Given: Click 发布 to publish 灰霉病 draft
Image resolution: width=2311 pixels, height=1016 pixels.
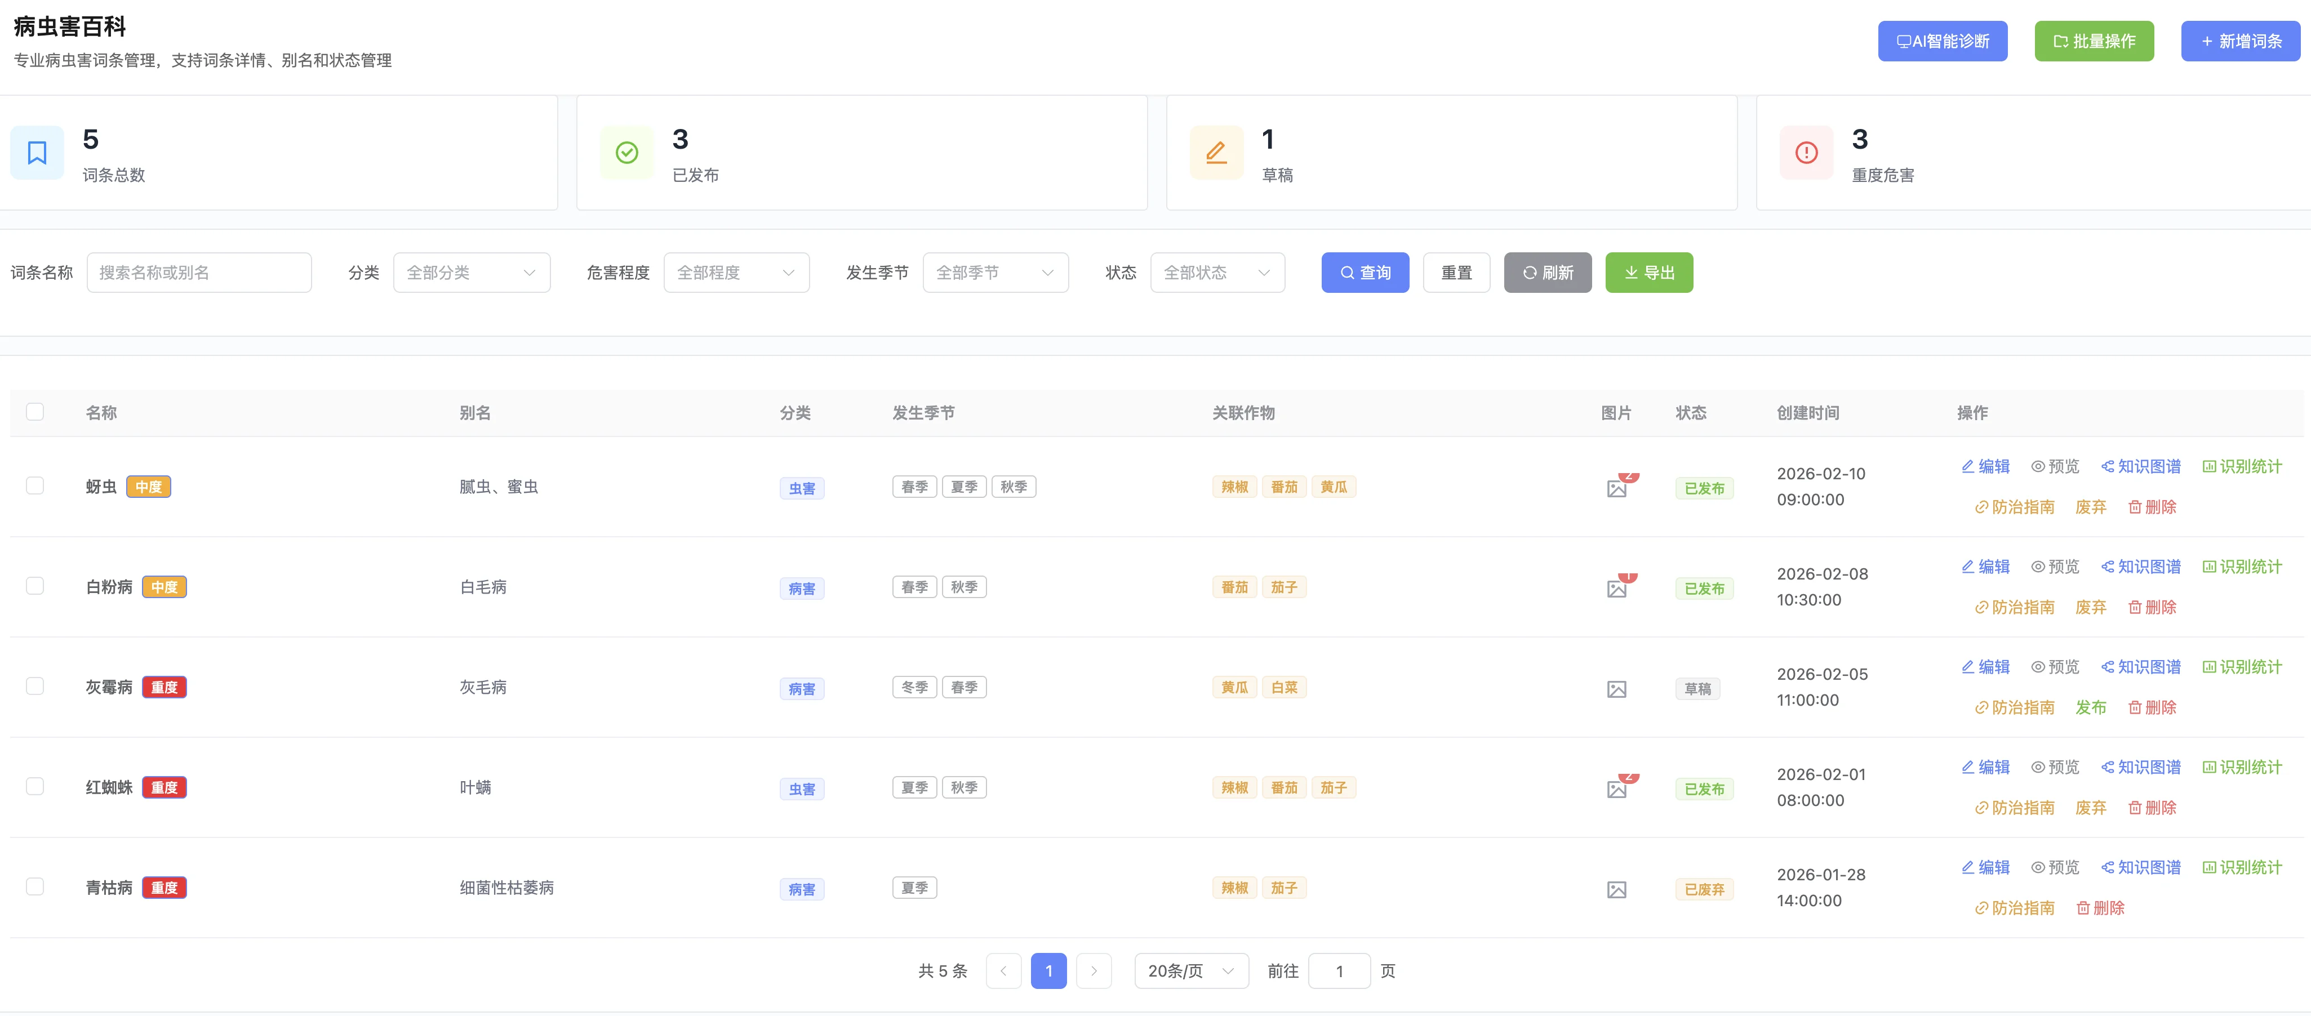Looking at the screenshot, I should (x=2090, y=707).
